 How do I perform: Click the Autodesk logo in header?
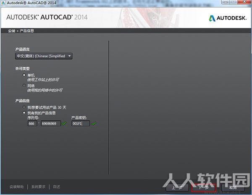pos(228,18)
